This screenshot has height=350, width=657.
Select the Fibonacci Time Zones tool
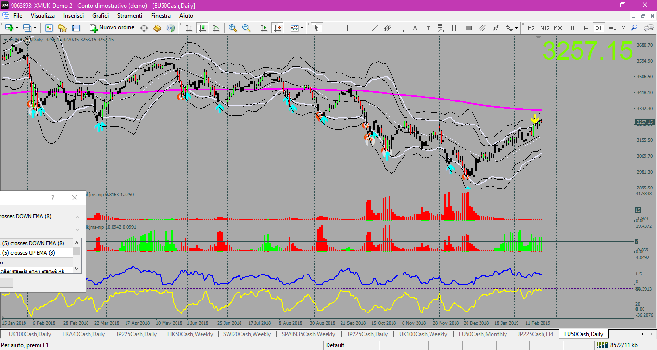click(455, 28)
